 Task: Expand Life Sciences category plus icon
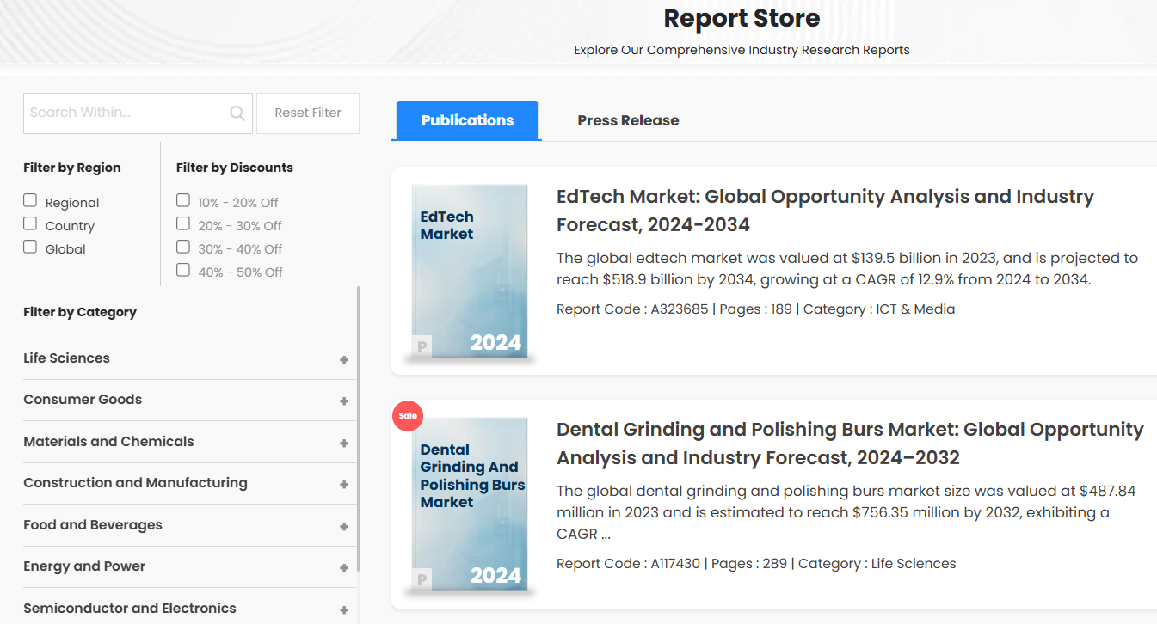point(344,360)
